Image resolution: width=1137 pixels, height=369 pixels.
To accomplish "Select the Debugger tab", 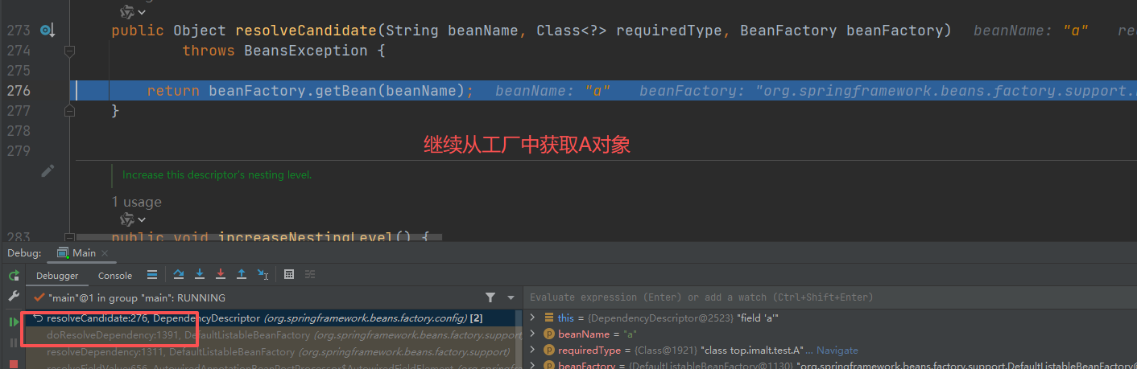I will point(57,276).
